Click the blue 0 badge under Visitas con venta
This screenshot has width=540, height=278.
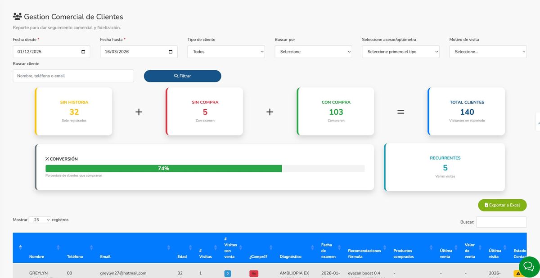point(227,273)
